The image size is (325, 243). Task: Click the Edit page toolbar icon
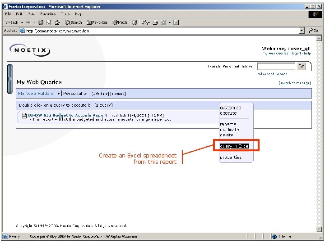point(163,22)
